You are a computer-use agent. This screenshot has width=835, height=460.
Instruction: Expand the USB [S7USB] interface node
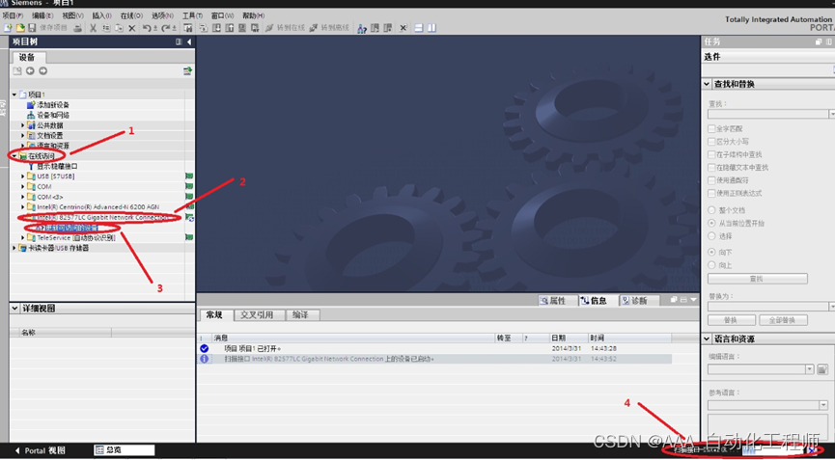[x=23, y=176]
